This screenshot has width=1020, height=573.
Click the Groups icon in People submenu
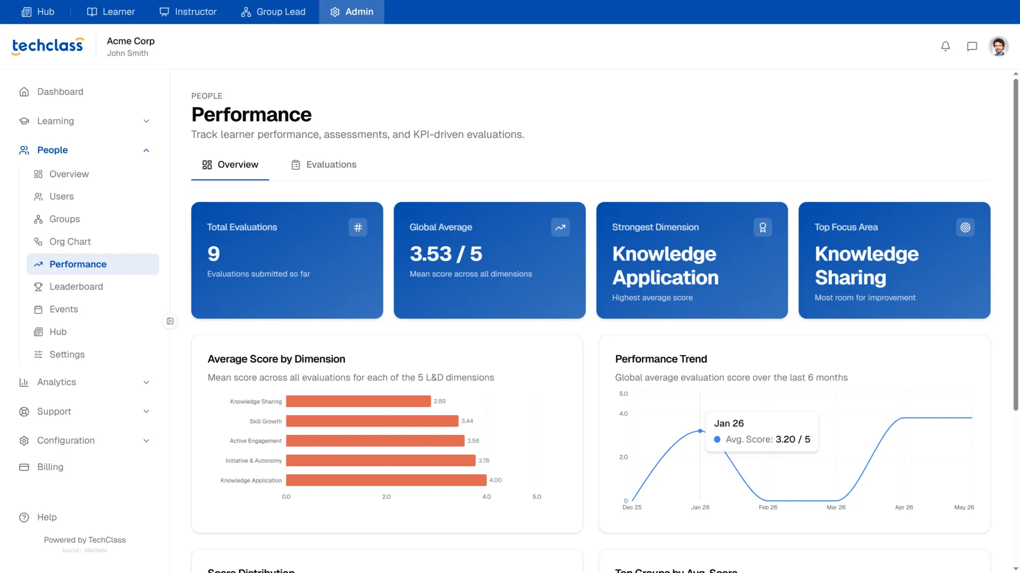tap(38, 219)
